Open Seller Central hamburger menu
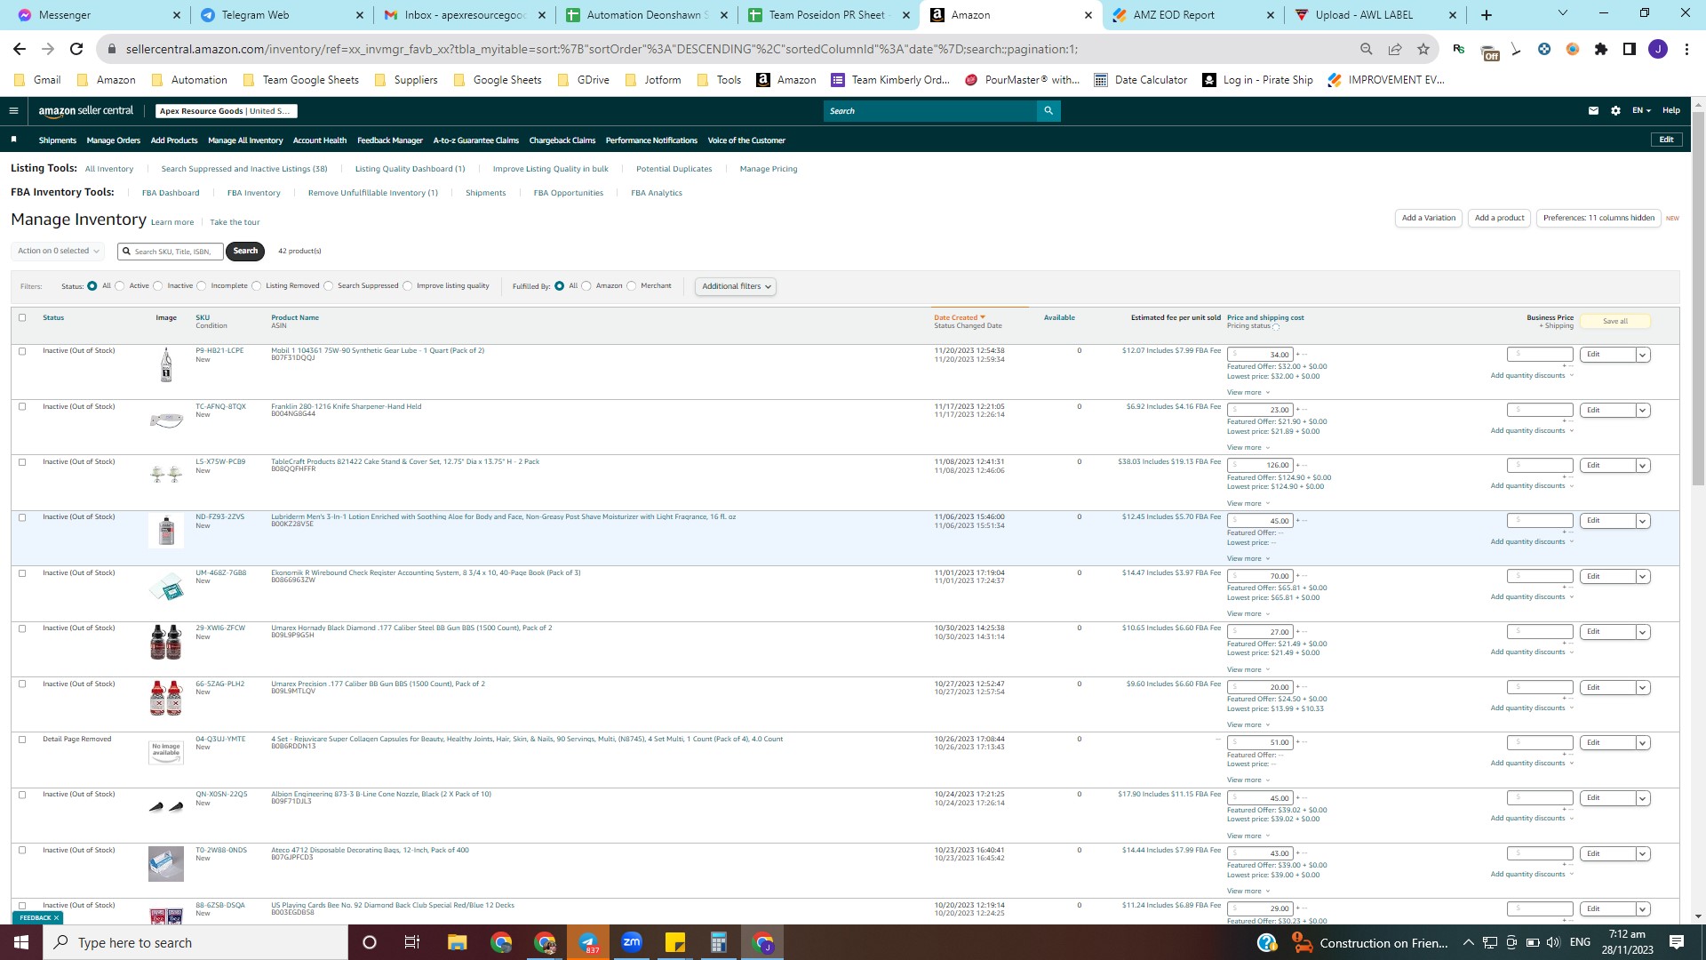Viewport: 1706px width, 960px height. coord(13,111)
